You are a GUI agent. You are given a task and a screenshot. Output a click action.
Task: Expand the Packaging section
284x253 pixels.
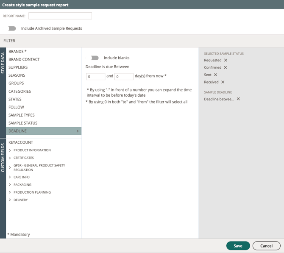click(x=10, y=185)
